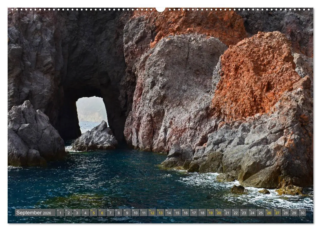Select day 3 in the calendar strip

tap(77, 213)
